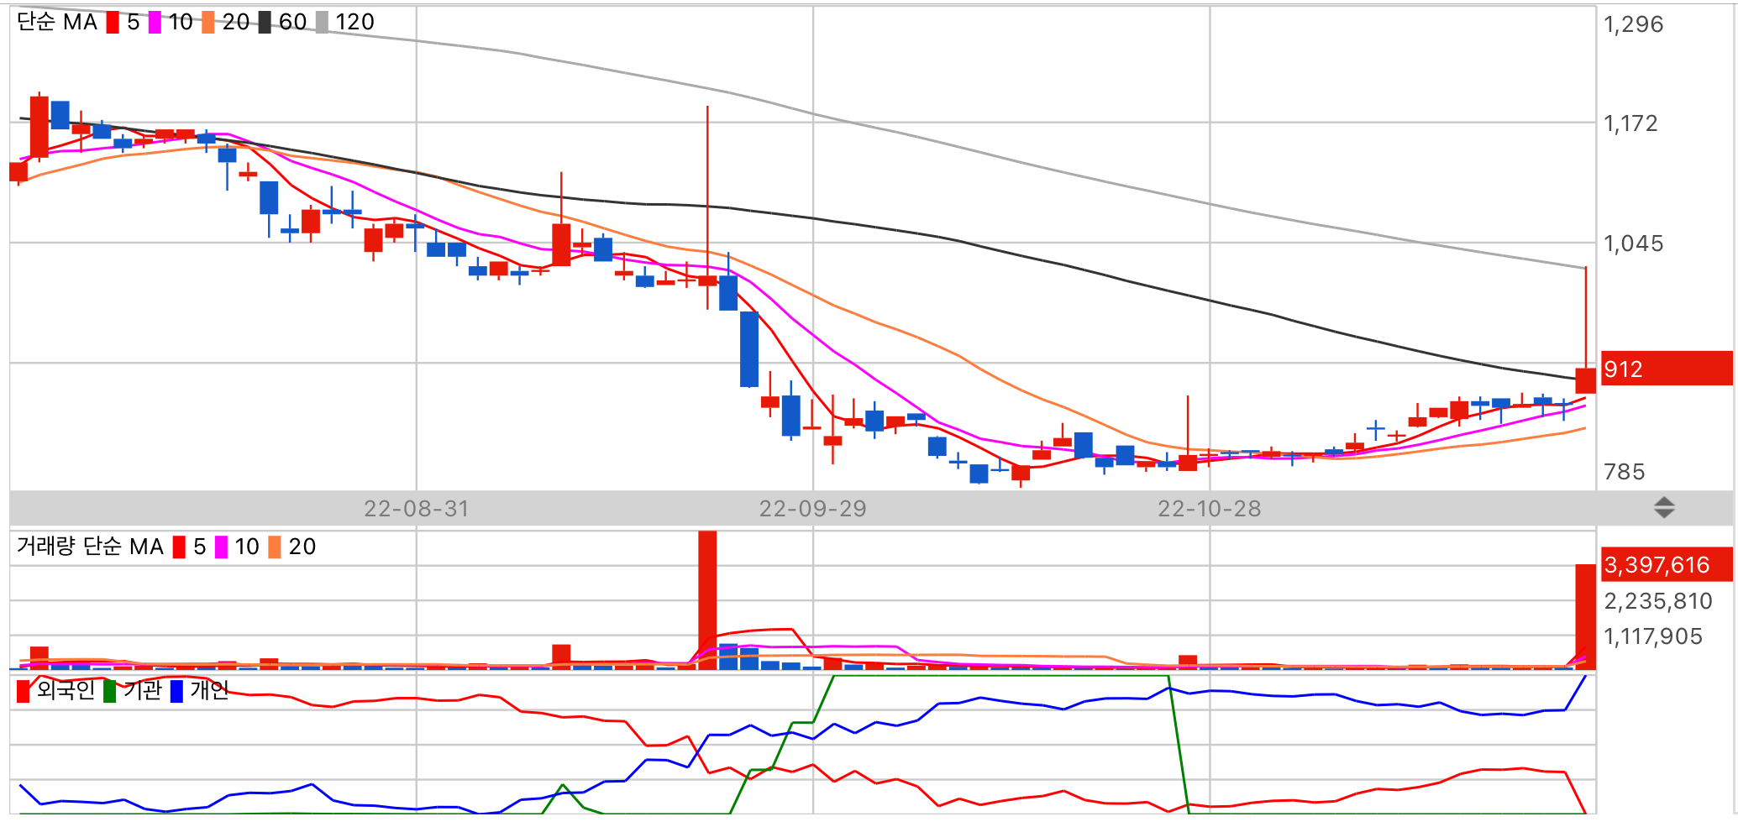Click the tallest red volume bar
Viewport: 1738px width, 827px height.
click(x=707, y=599)
